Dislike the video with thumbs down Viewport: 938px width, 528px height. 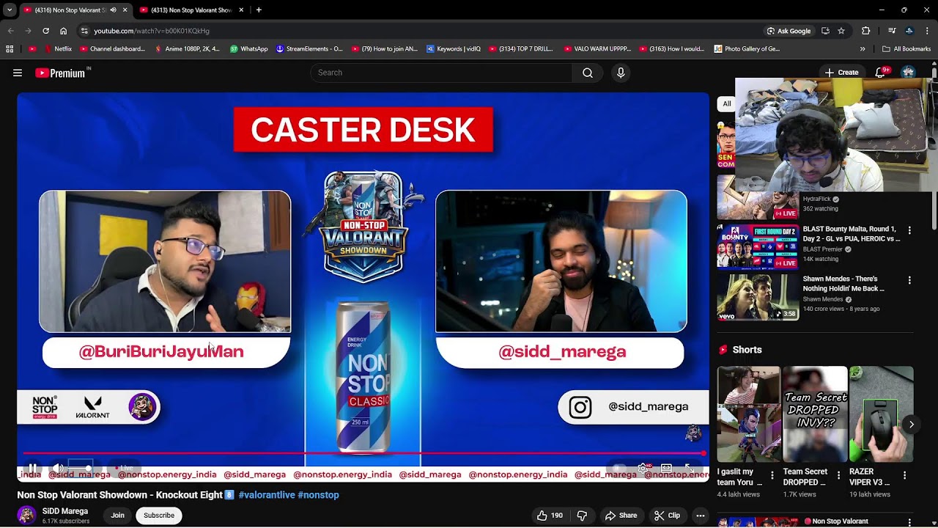coord(582,516)
